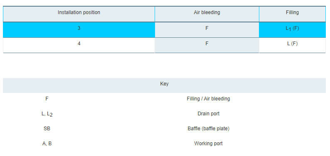Click the A, B symbol in the key
The height and width of the screenshot is (156, 330).
point(47,144)
